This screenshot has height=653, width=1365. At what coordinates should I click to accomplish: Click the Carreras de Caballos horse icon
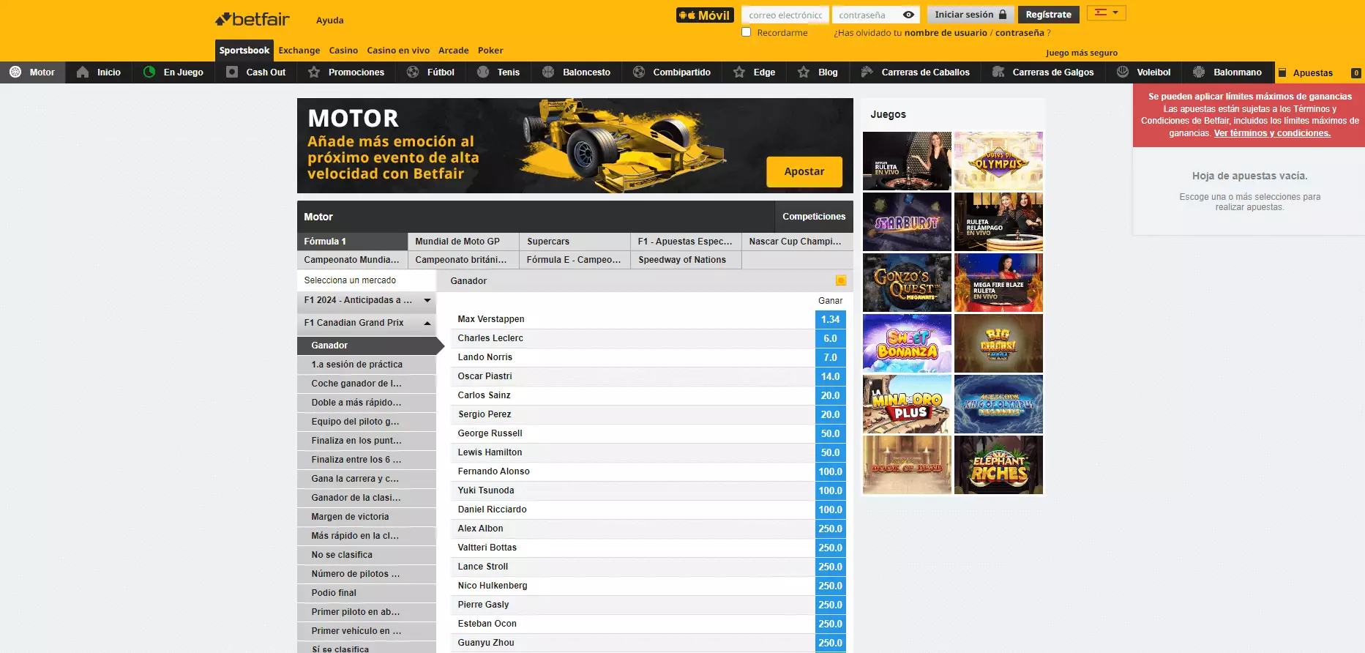pos(867,72)
